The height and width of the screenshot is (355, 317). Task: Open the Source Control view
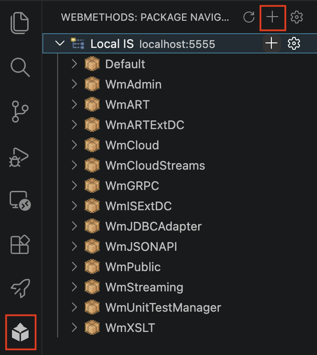(x=20, y=112)
